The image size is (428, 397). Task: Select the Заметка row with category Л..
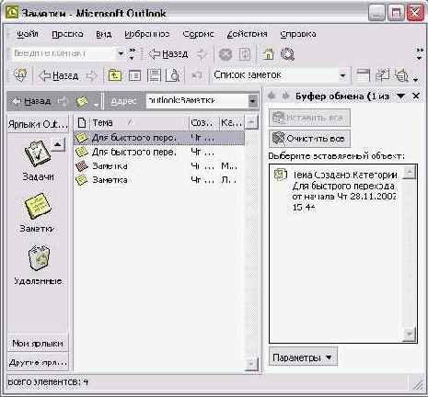159,180
